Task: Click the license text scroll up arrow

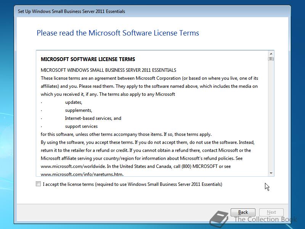Action: tap(271, 54)
